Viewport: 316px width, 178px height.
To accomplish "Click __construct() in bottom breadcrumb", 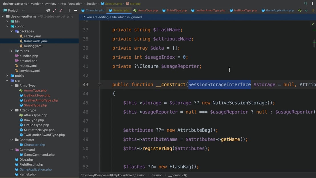I will [x=178, y=175].
